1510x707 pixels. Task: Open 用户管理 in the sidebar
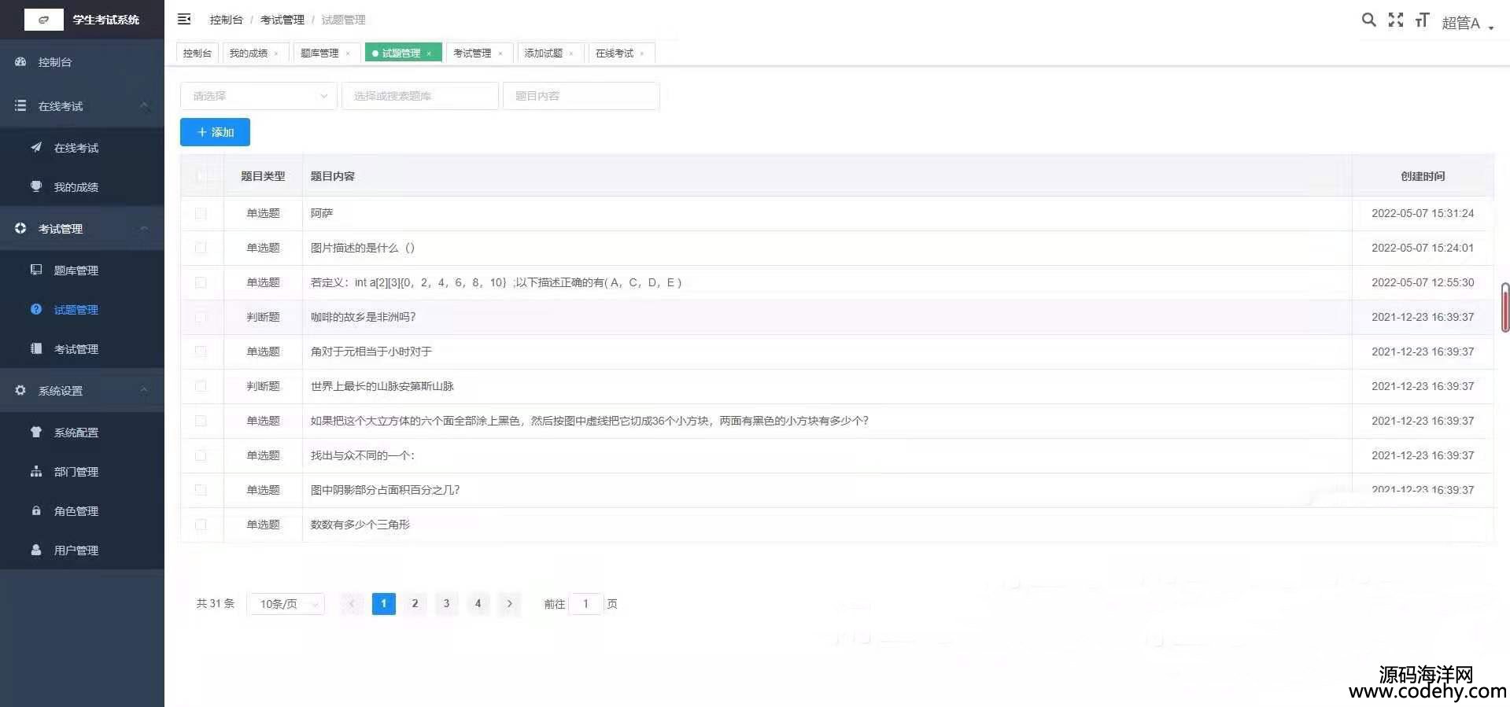pos(76,551)
